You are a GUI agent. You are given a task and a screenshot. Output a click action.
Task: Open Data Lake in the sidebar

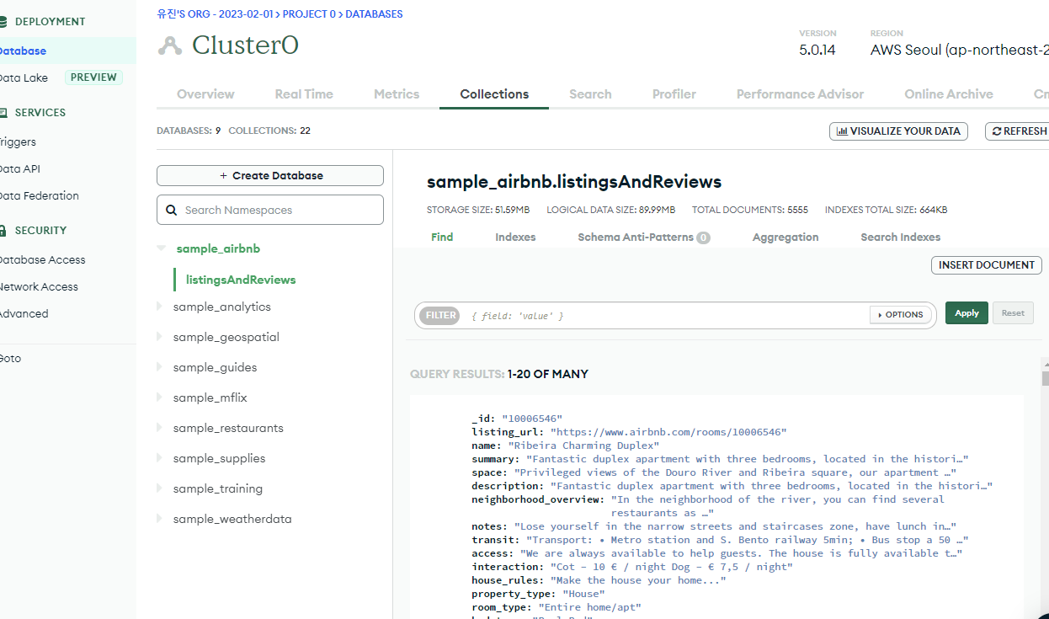(x=24, y=77)
